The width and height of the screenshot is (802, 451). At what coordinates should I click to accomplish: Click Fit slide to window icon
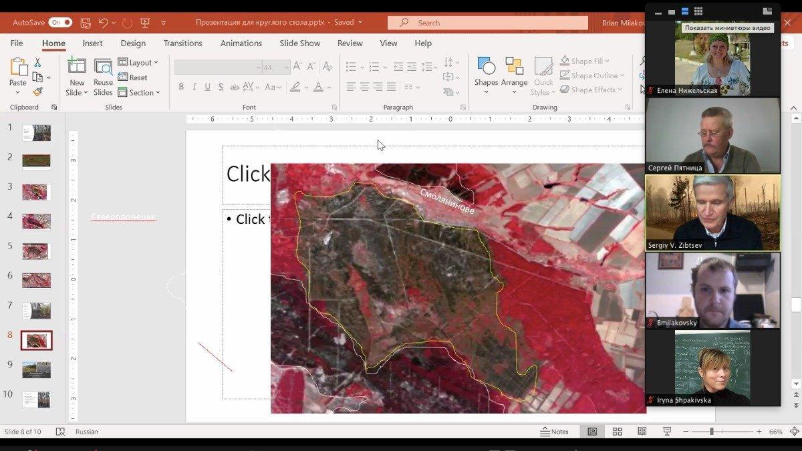pyautogui.click(x=794, y=432)
